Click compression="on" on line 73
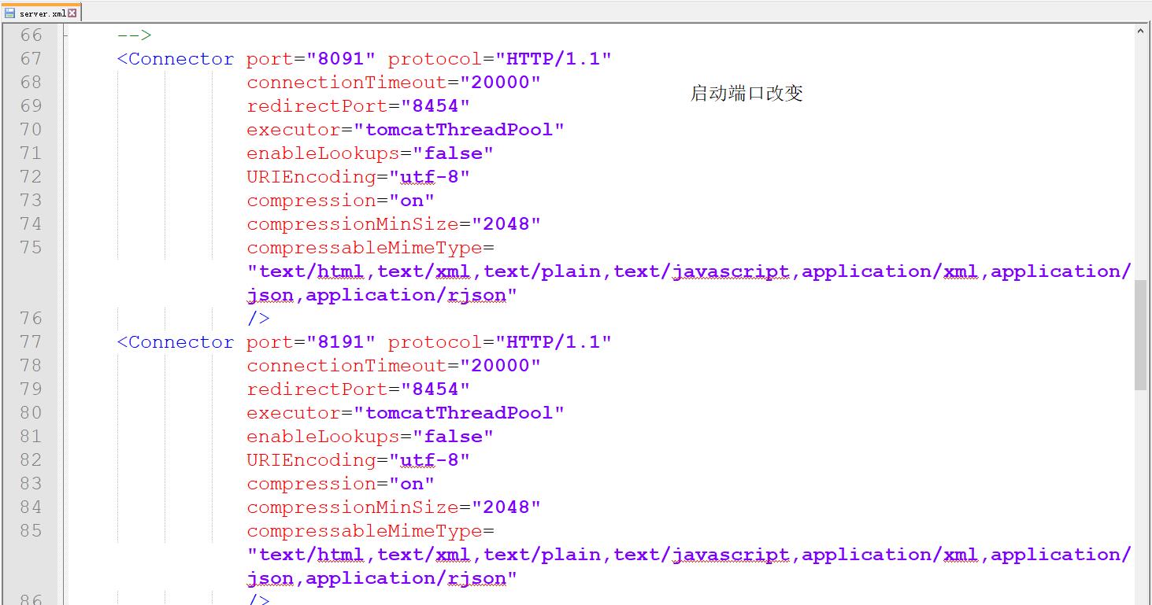The image size is (1152, 605). (x=339, y=200)
